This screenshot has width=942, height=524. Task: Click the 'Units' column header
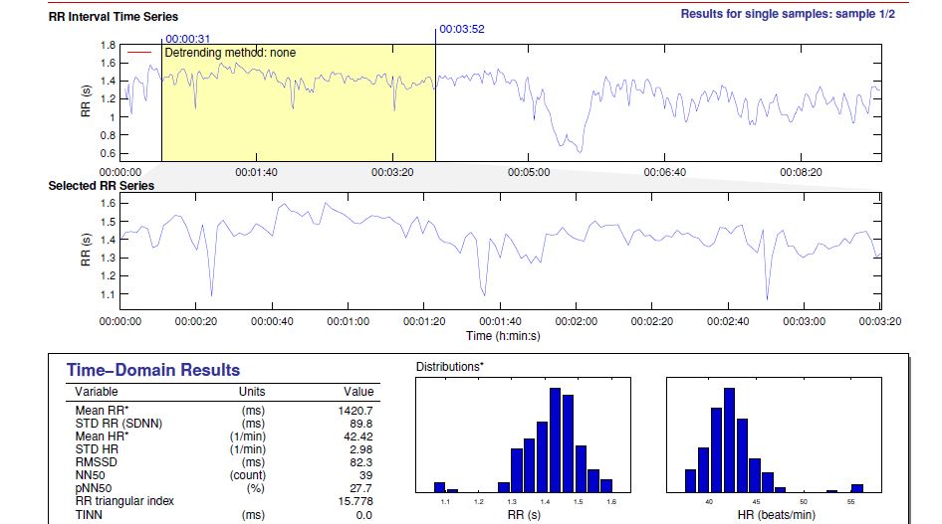click(252, 392)
